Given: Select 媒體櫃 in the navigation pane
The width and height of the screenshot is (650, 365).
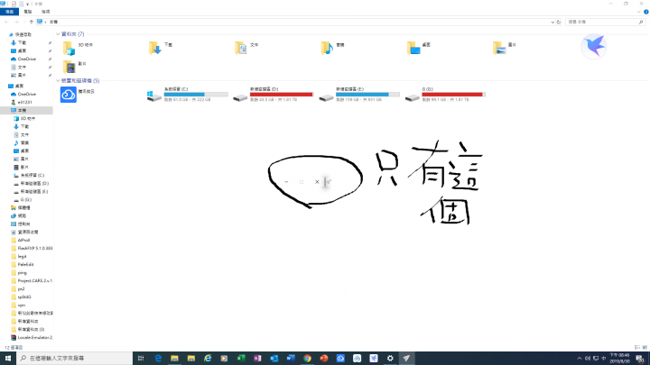Looking at the screenshot, I should click(23, 208).
